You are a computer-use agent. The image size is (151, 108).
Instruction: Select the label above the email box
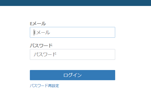[x=38, y=24]
